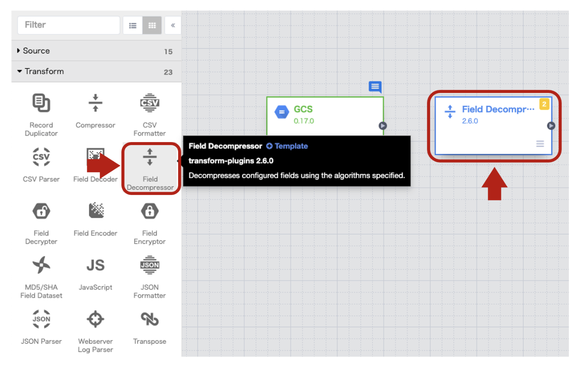Switch plugin palette to list view

pyautogui.click(x=133, y=25)
